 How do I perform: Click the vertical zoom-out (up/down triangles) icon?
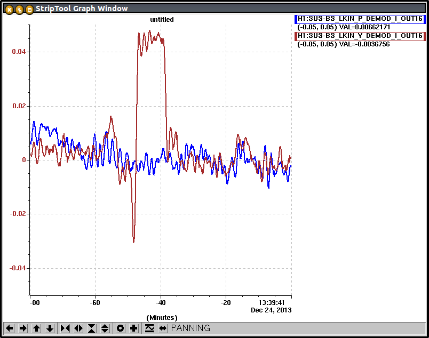tap(105, 328)
